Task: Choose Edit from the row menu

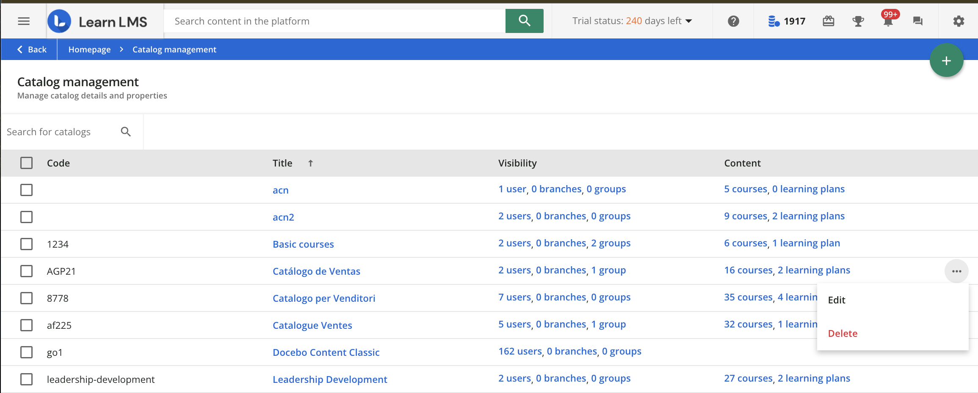Action: click(x=837, y=300)
